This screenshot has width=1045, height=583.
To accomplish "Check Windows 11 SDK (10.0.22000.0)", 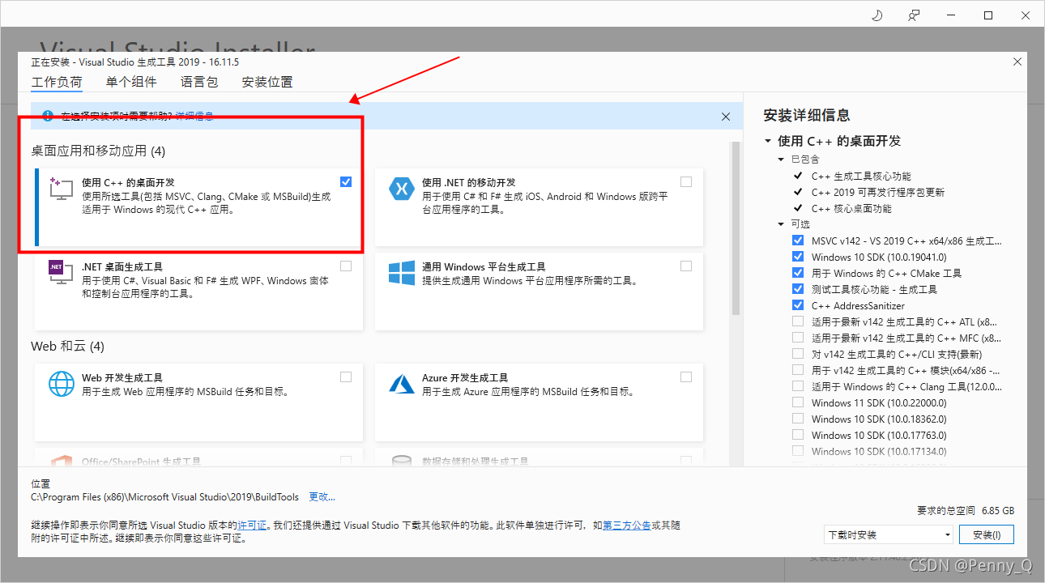I will 798,402.
